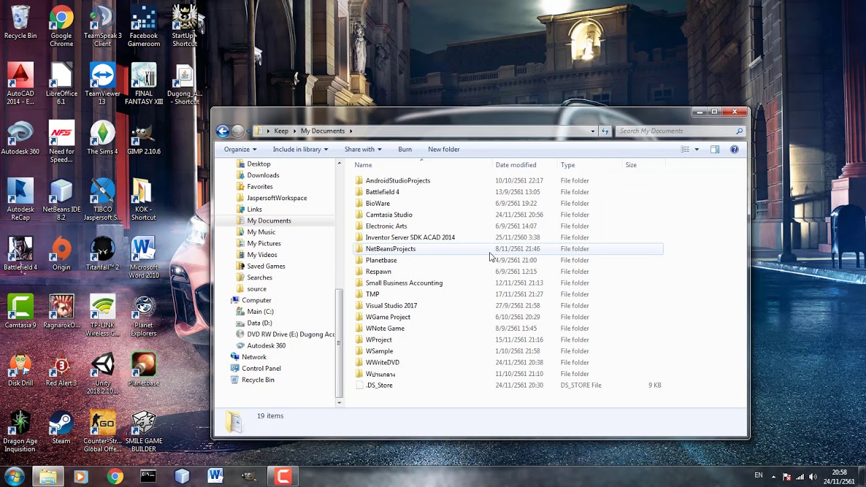Image resolution: width=866 pixels, height=487 pixels.
Task: Select FINAL FANTASY XIII desktop icon
Action: (x=143, y=84)
